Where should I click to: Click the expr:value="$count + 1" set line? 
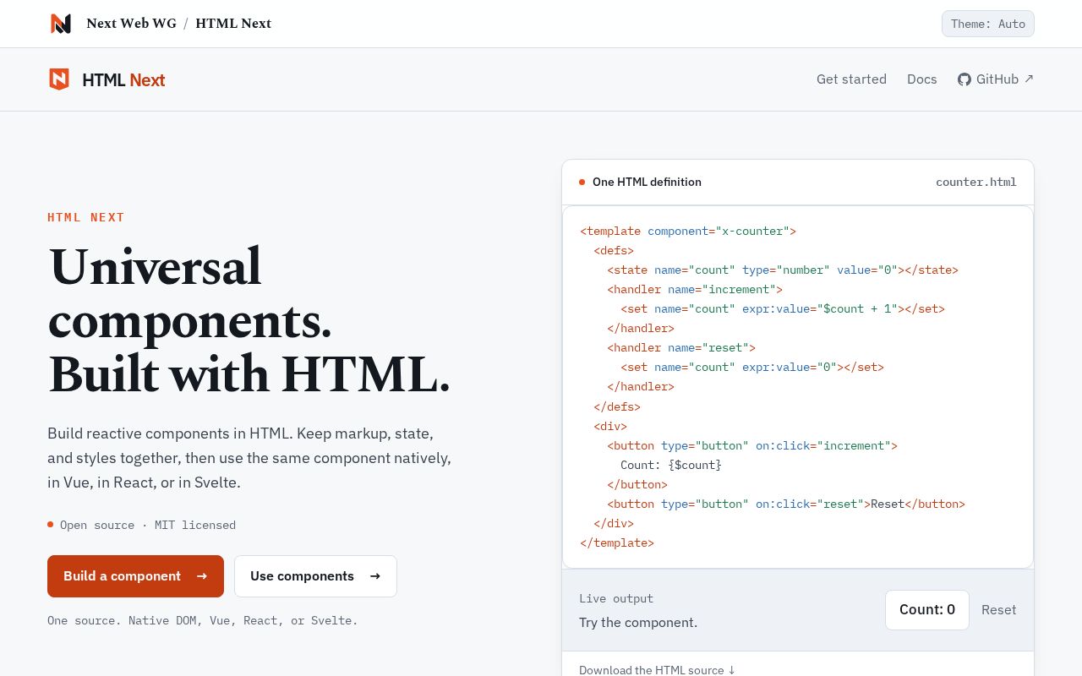(783, 308)
